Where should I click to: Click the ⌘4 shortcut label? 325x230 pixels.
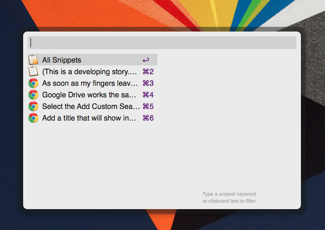click(148, 95)
